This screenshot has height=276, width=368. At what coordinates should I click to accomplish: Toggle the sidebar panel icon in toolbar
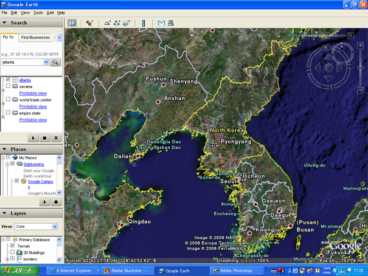(72, 23)
